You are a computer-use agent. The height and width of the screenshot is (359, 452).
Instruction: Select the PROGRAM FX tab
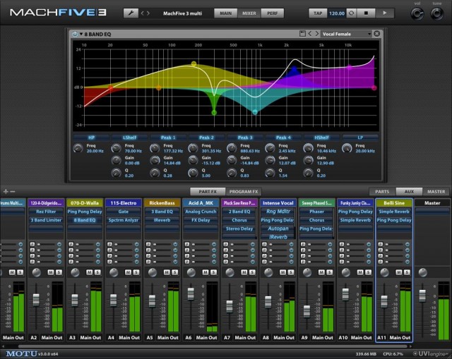click(x=245, y=191)
